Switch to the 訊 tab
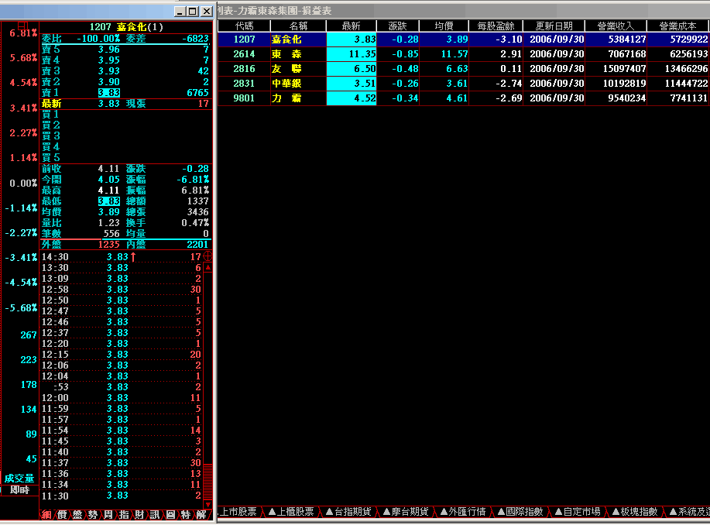The height and width of the screenshot is (525, 710). [x=155, y=515]
